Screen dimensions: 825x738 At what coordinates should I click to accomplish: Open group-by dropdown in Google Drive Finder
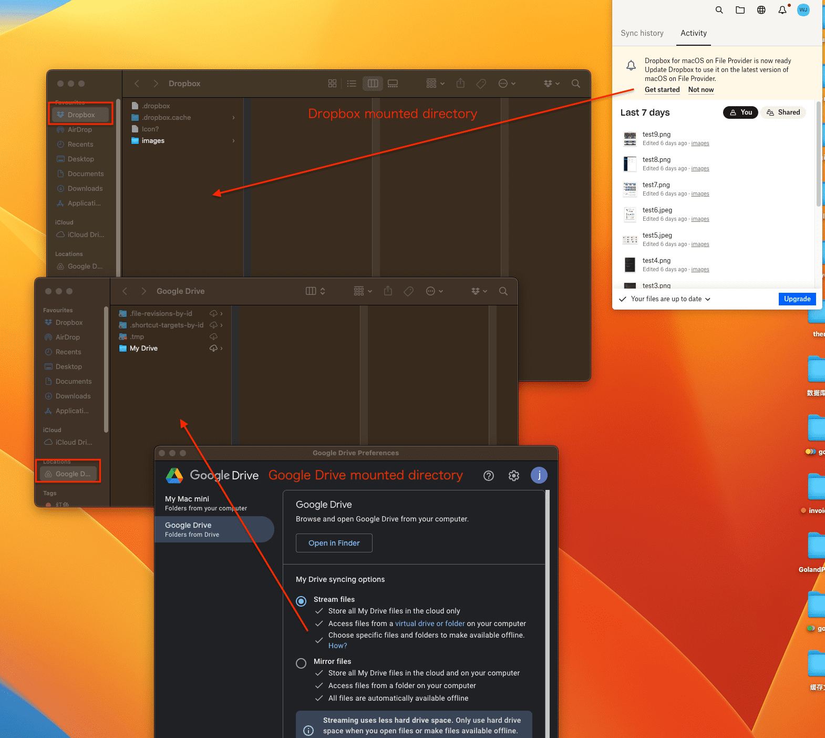[363, 291]
